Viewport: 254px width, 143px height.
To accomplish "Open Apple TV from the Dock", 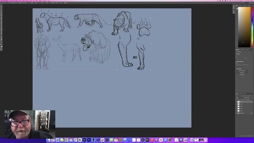I will tap(147, 140).
